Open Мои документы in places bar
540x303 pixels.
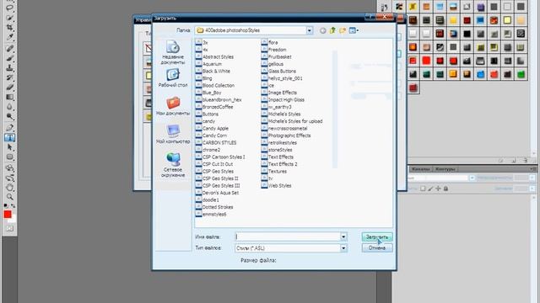click(173, 106)
